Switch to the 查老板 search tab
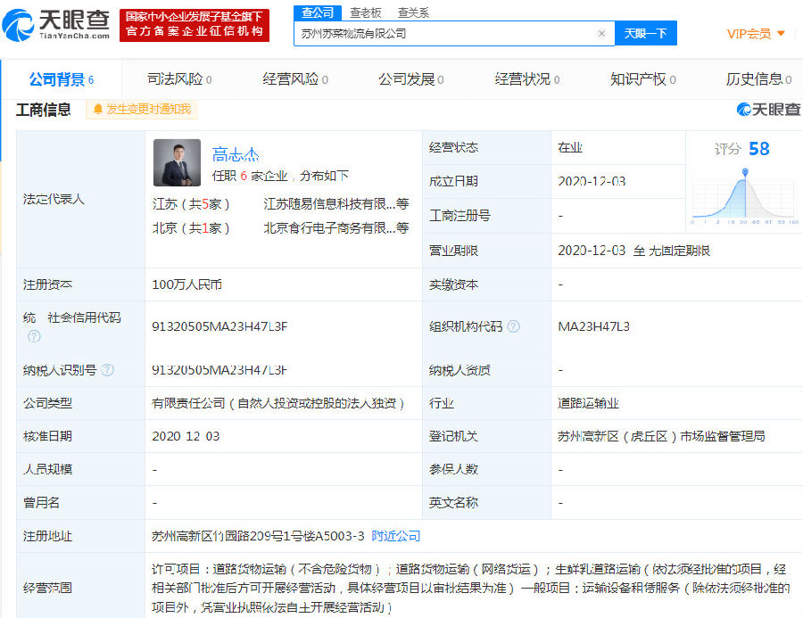The width and height of the screenshot is (803, 618). click(x=365, y=12)
